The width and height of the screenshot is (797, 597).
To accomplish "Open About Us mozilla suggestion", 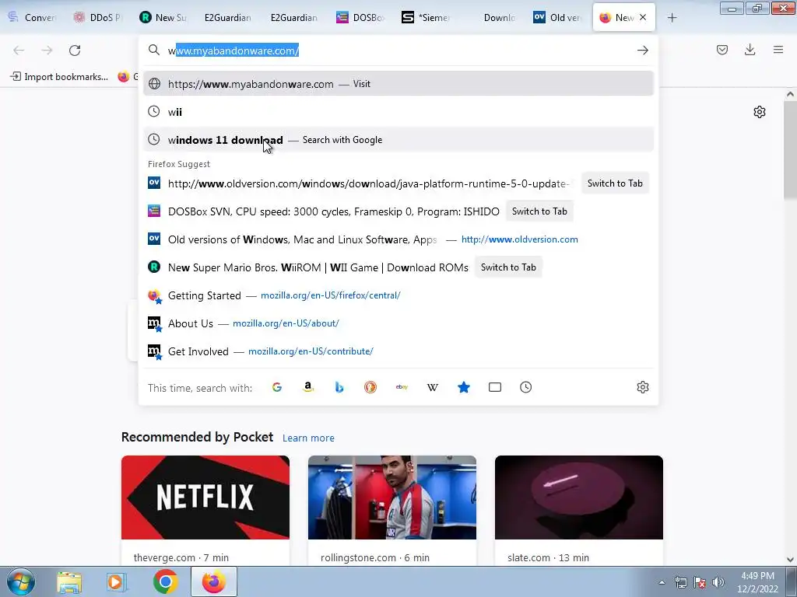I will 398,323.
